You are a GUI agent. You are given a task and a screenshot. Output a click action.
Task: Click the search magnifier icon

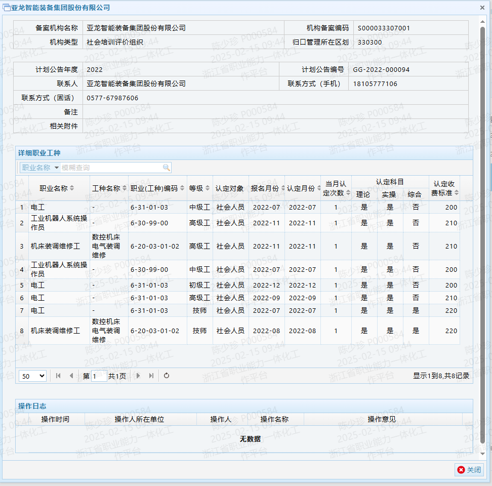pos(166,168)
